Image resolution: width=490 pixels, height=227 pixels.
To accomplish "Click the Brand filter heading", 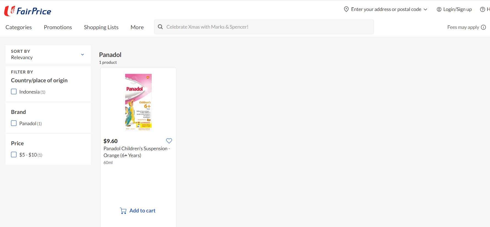I will pyautogui.click(x=18, y=112).
